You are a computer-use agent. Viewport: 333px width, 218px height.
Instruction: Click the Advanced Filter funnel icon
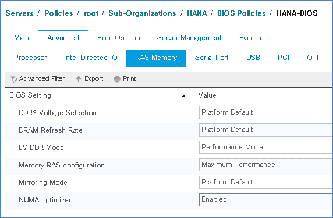pos(14,79)
